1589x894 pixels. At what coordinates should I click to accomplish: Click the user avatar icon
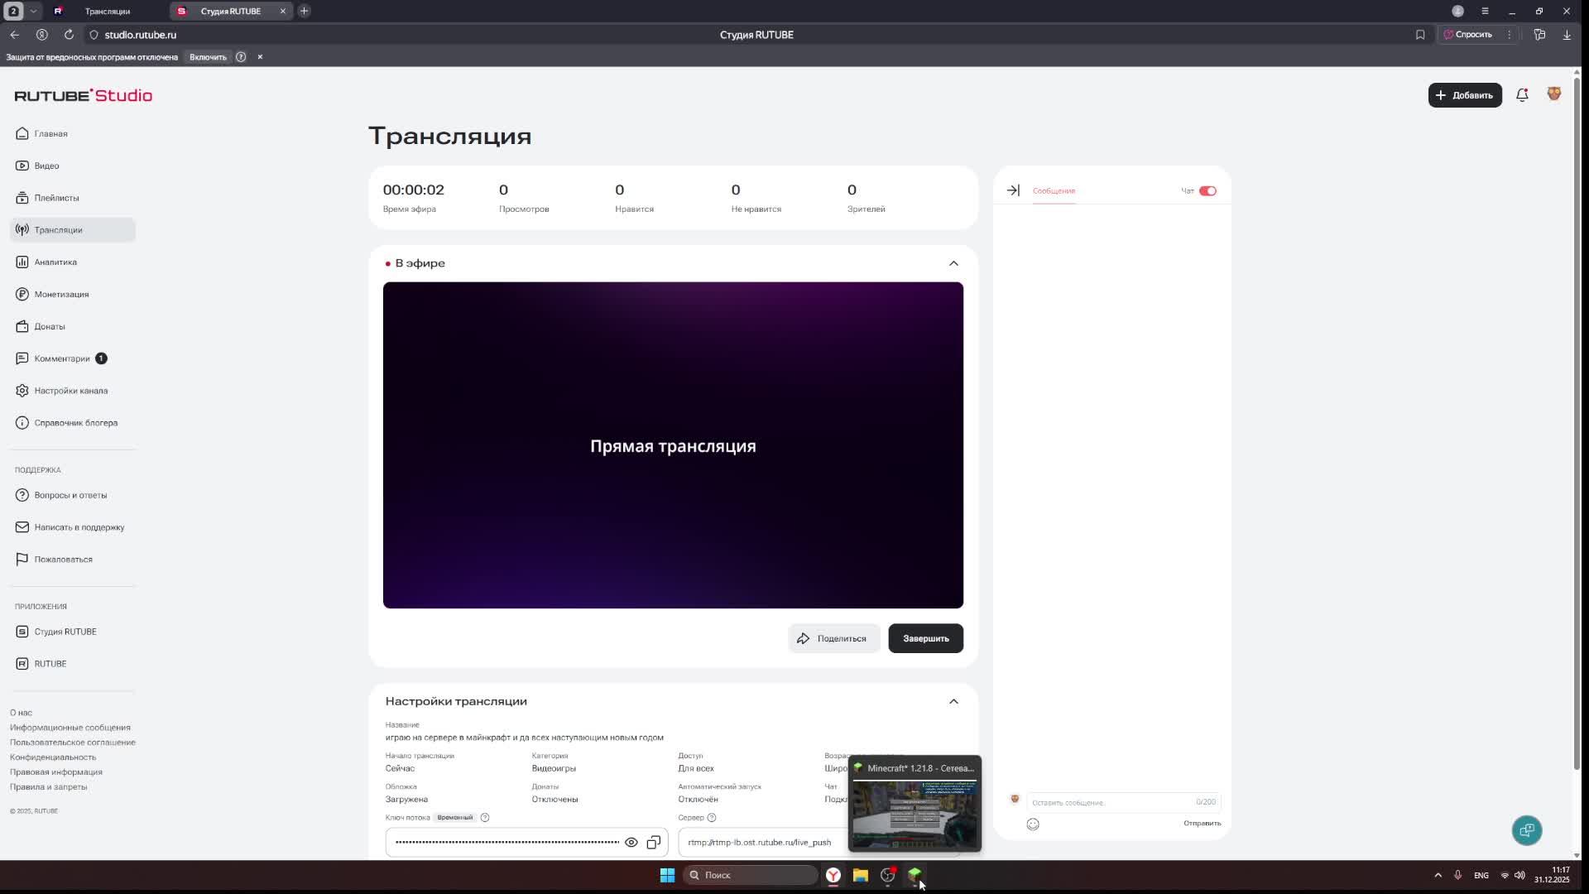[1553, 94]
